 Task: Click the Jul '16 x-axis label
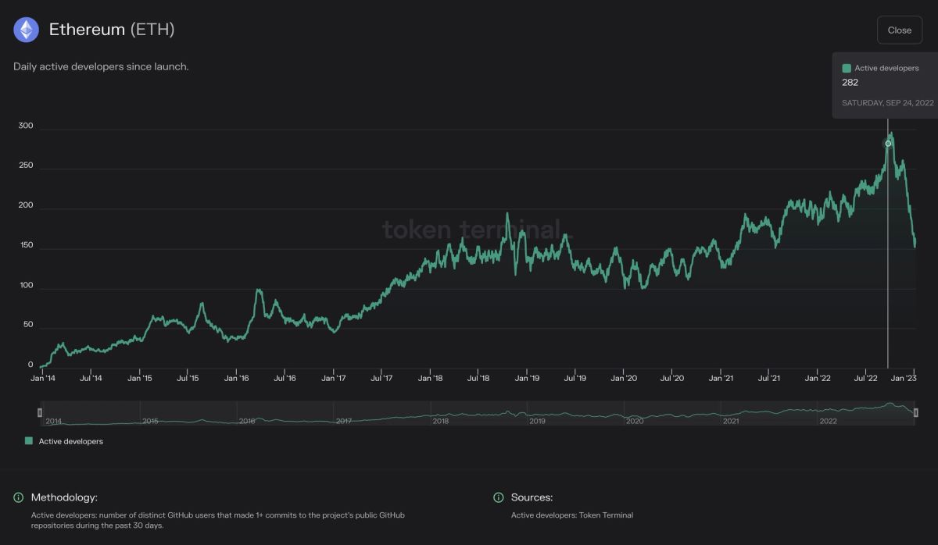pyautogui.click(x=285, y=379)
